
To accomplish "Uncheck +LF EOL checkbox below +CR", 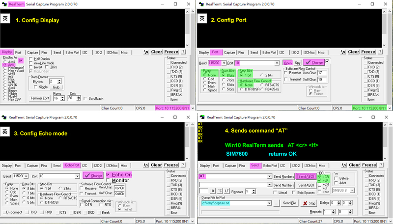I will (x=320, y=180).
